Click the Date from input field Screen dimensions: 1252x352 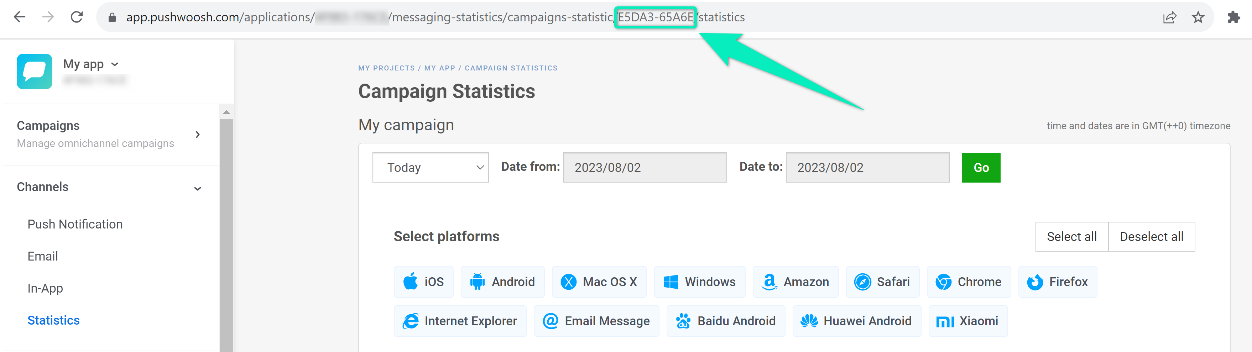coord(645,168)
